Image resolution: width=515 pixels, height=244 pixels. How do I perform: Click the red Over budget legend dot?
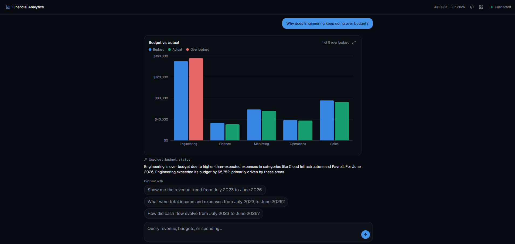pos(187,49)
